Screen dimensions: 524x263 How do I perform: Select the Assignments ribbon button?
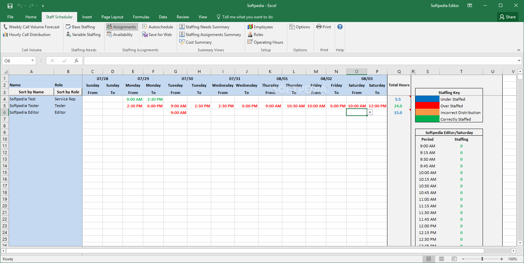coord(122,27)
